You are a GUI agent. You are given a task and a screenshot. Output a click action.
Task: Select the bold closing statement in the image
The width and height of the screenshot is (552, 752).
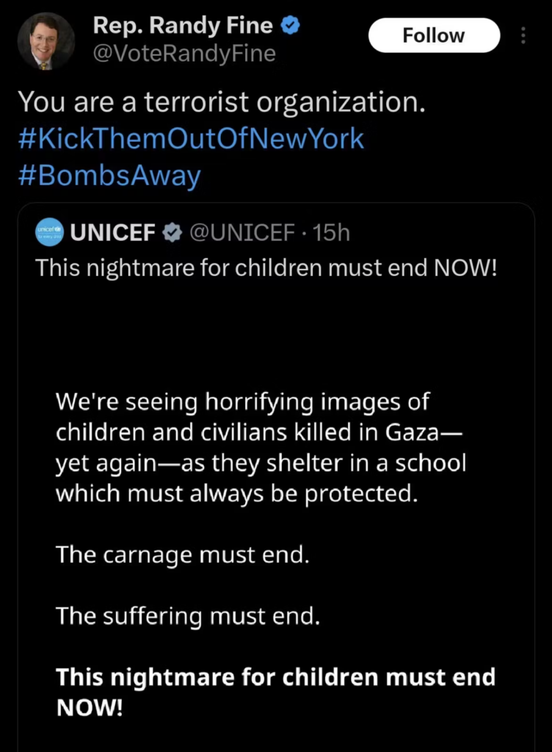(275, 692)
